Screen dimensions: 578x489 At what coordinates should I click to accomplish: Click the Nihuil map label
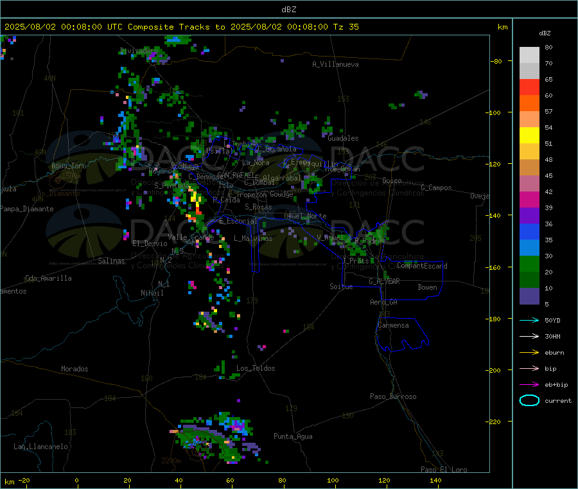click(152, 293)
